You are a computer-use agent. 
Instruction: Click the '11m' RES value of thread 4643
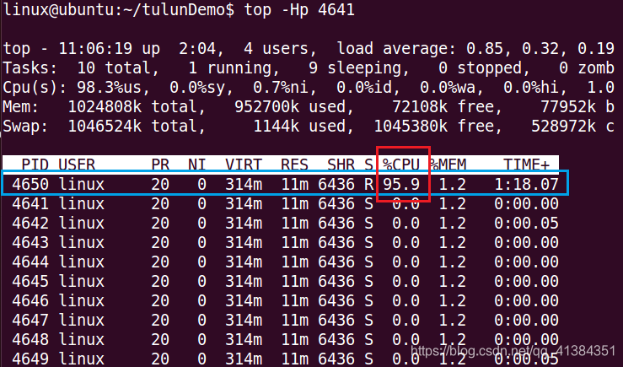click(x=295, y=242)
